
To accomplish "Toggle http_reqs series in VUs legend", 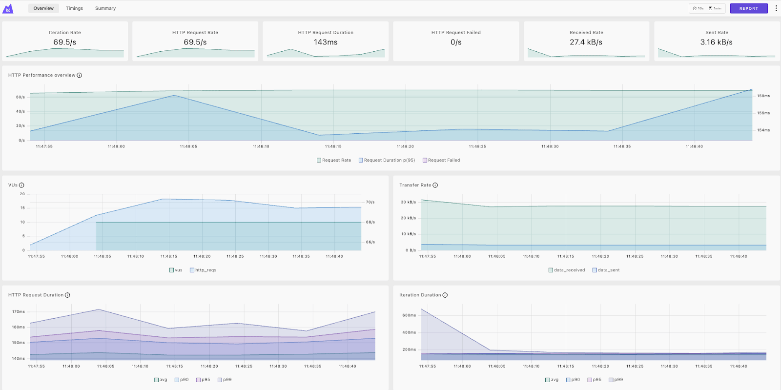I will click(203, 270).
